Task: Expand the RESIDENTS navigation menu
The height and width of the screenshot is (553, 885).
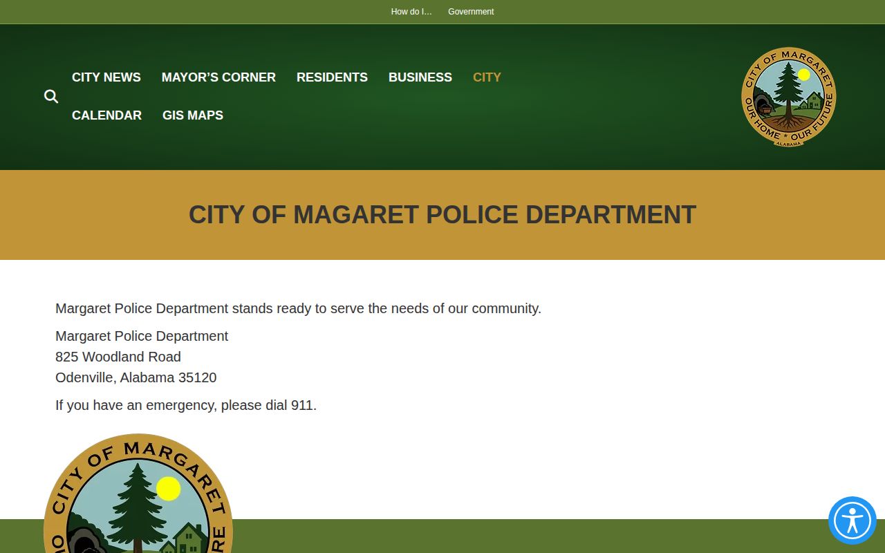Action: 332,77
